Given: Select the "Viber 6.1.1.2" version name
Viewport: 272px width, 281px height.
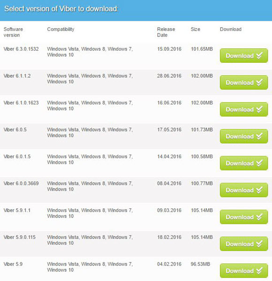Looking at the screenshot, I should coord(17,76).
